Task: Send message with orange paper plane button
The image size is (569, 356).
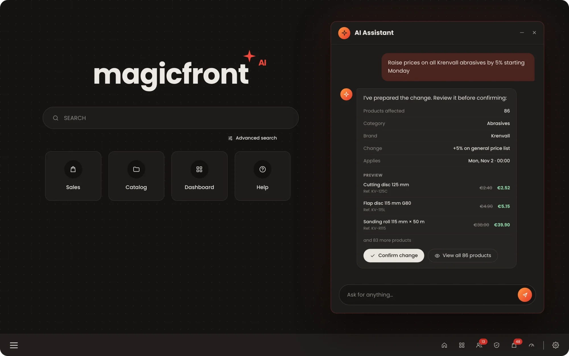Action: click(525, 295)
